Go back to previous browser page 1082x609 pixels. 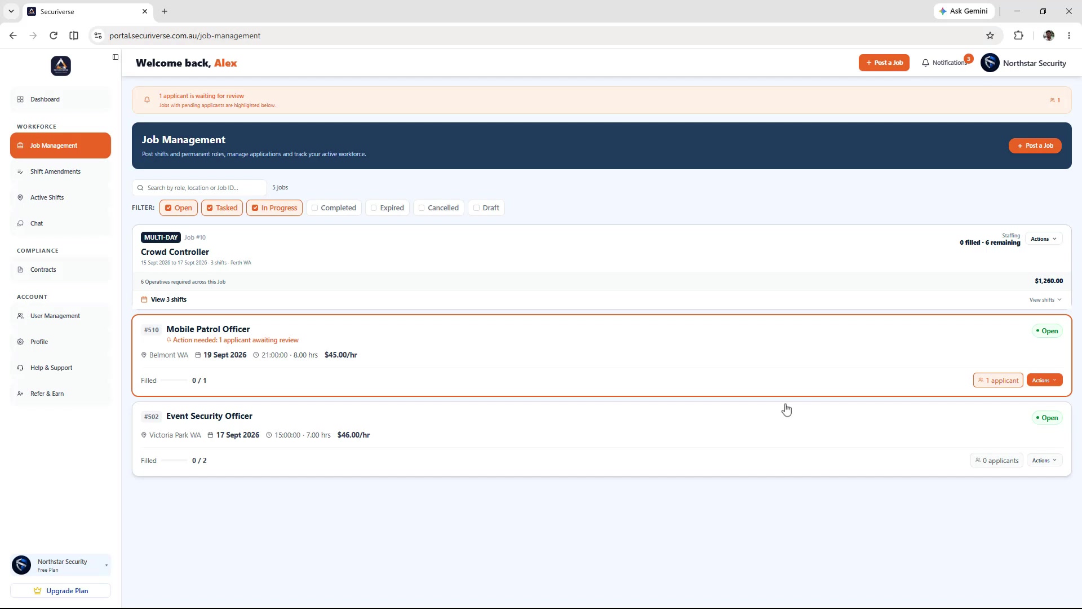(x=13, y=36)
